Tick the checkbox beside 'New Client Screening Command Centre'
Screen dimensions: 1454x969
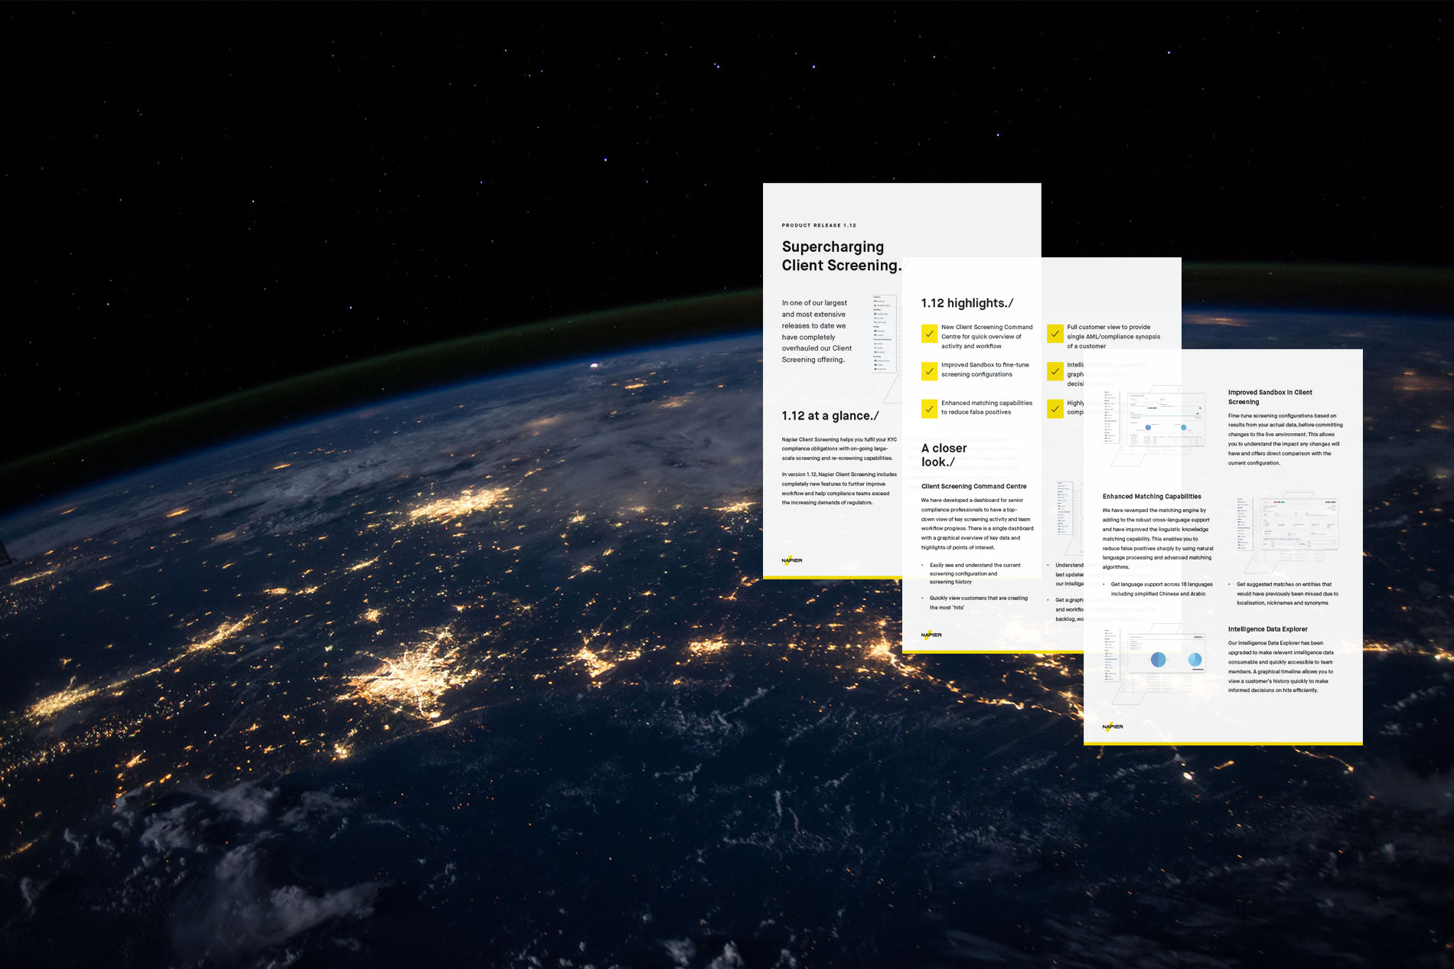[x=929, y=334]
